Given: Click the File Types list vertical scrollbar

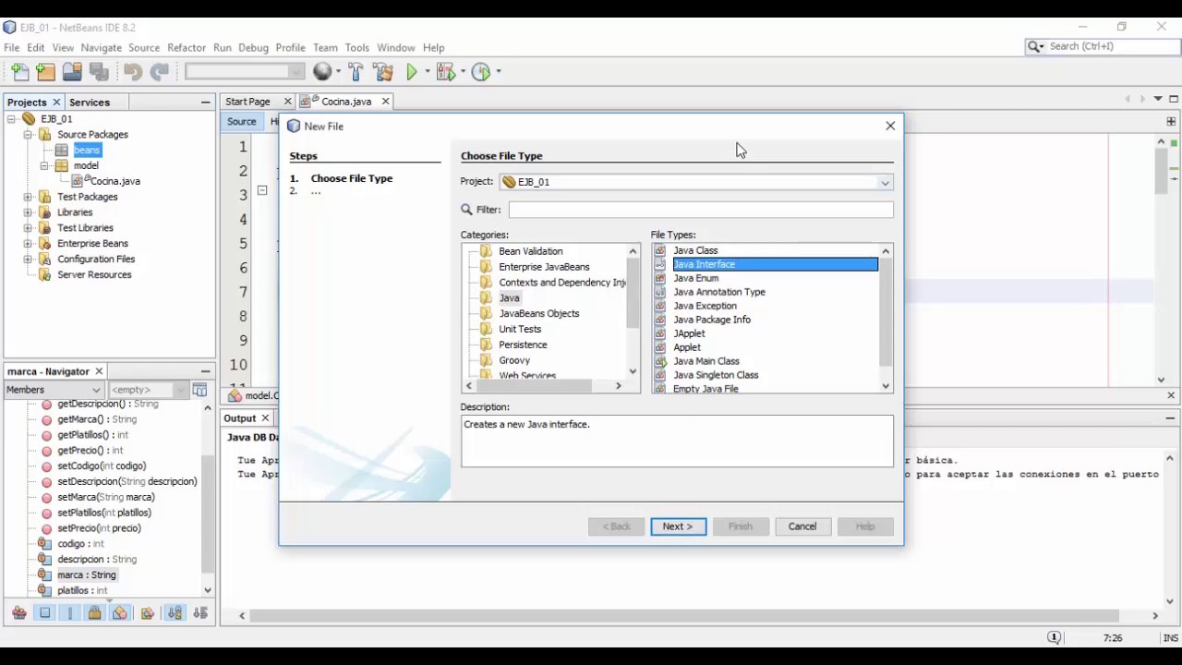Looking at the screenshot, I should click(886, 319).
